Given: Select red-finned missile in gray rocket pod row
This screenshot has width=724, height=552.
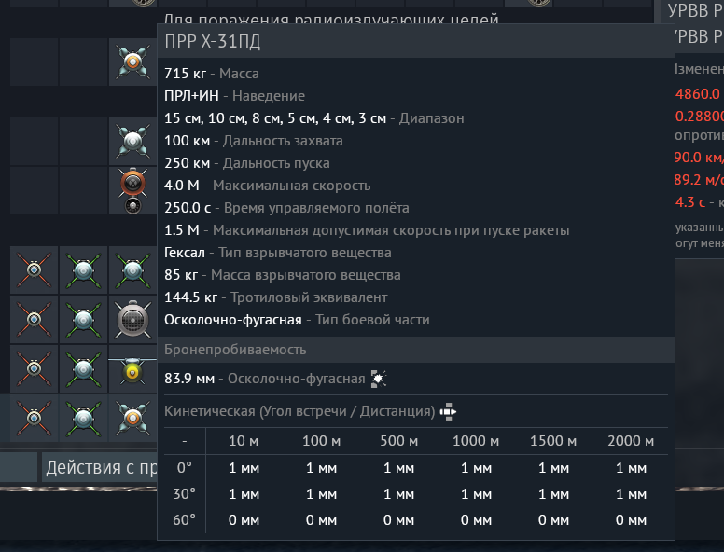Looking at the screenshot, I should pos(35,320).
